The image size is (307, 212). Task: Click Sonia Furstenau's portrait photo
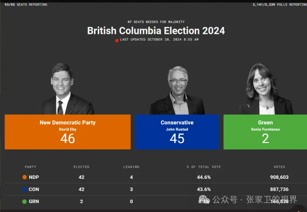[265, 89]
